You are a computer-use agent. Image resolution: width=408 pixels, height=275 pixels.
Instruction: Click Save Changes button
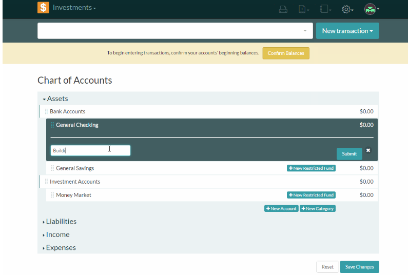(x=359, y=267)
